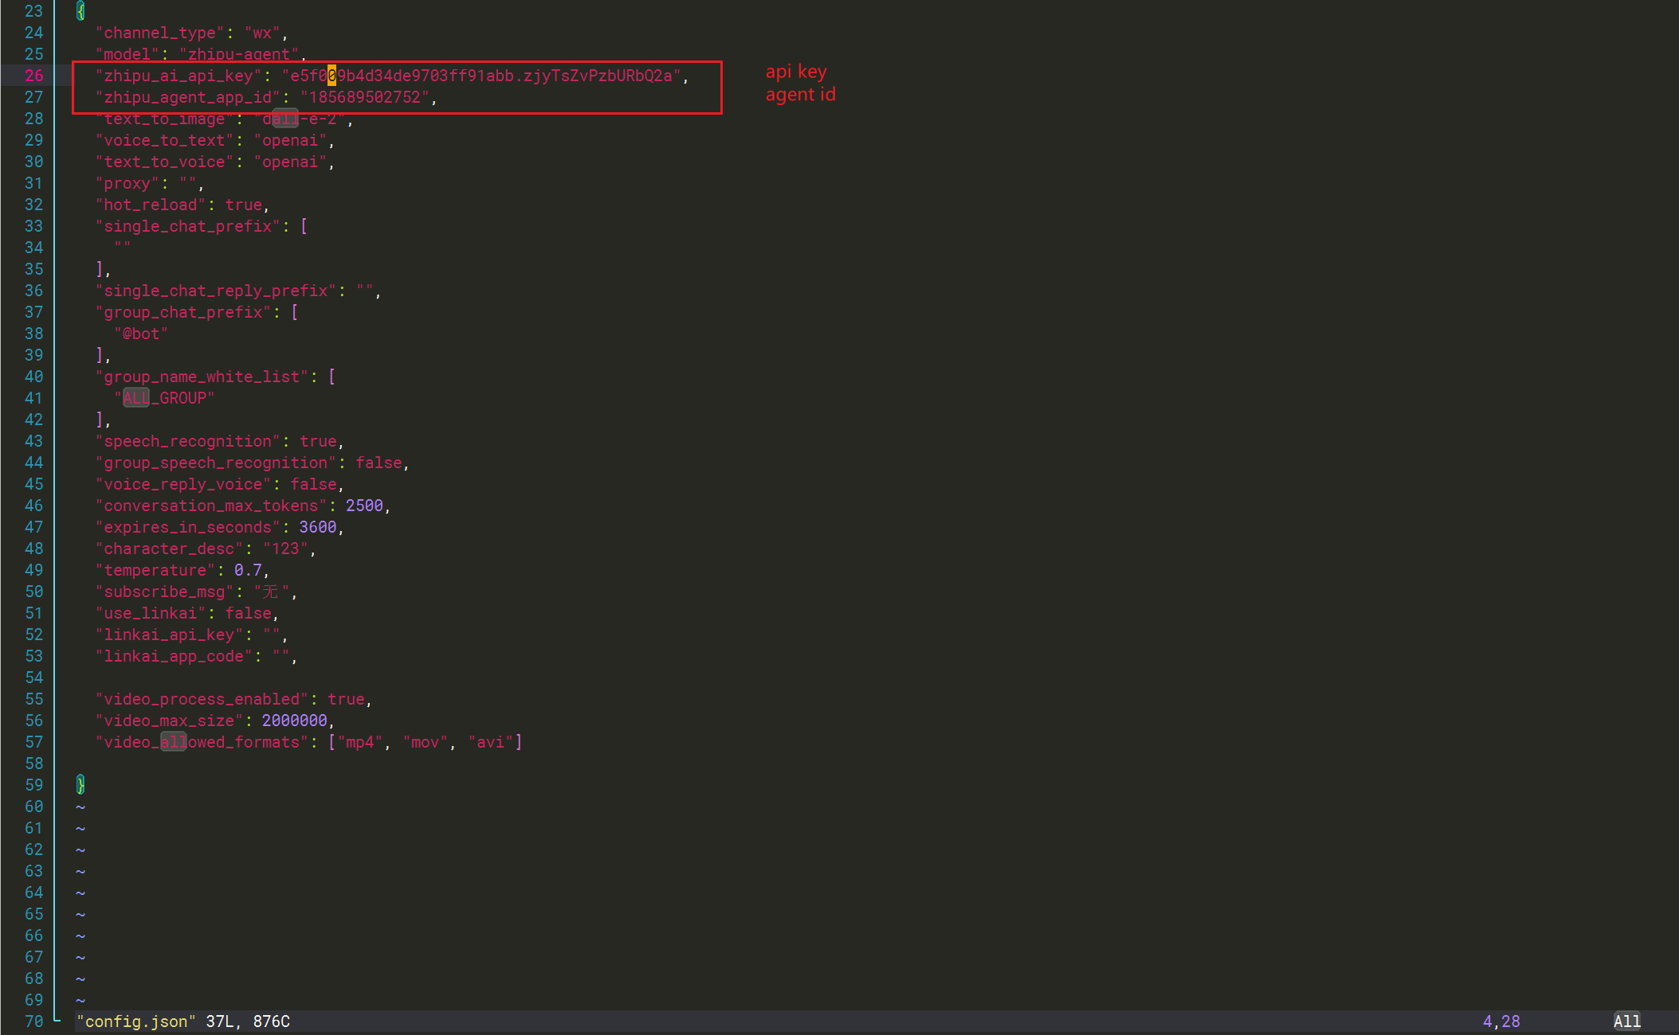Click the "ALL_GROUP" string on line 41
This screenshot has width=1679, height=1035.
164,398
